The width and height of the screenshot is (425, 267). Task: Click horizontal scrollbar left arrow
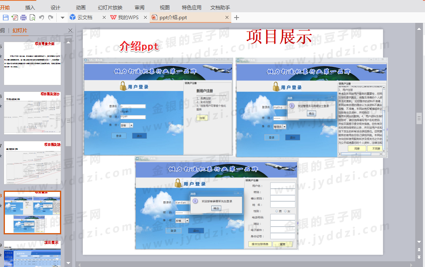tap(79, 265)
